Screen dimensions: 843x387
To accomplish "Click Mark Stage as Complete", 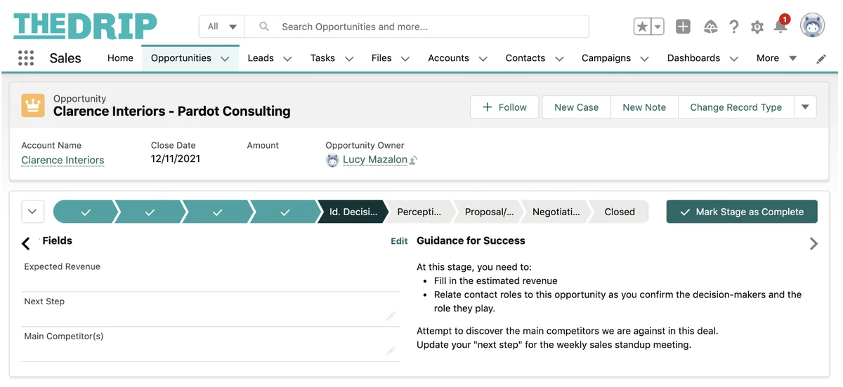I will [x=742, y=212].
